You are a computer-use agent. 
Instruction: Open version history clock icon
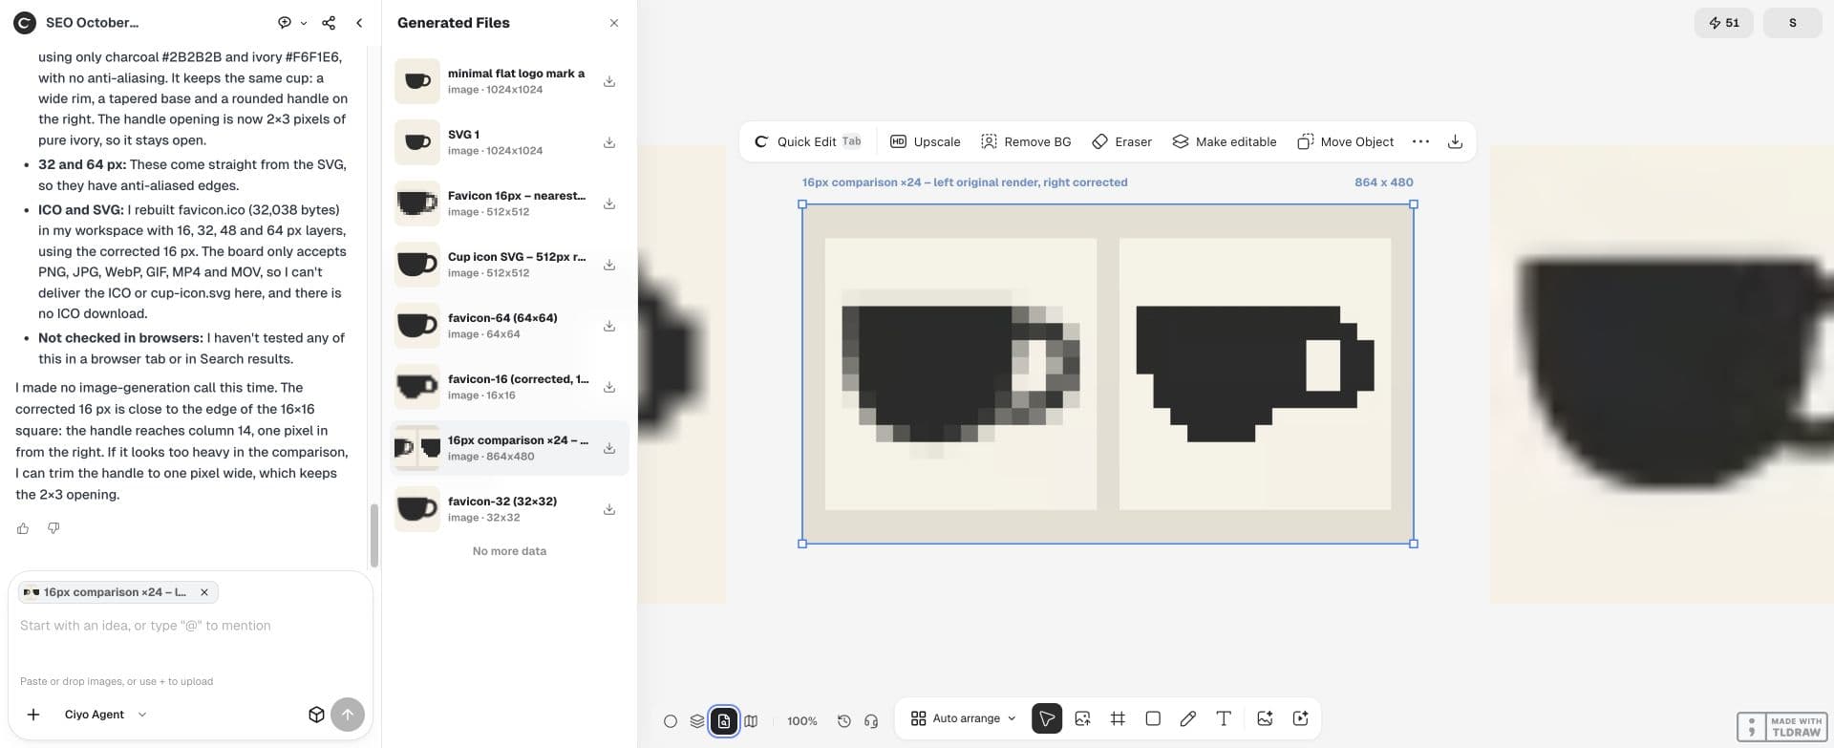[x=843, y=721]
